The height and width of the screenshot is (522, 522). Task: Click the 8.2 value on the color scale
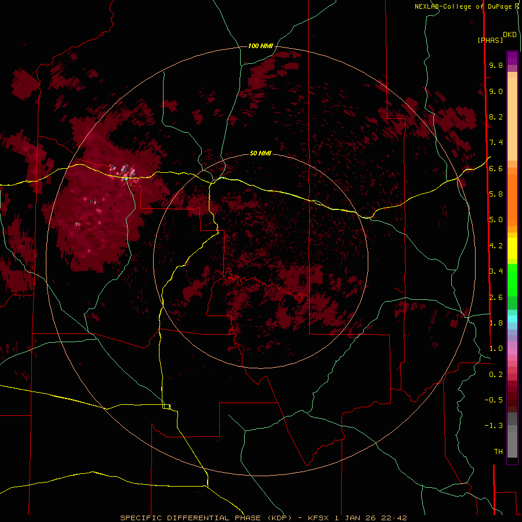(496, 117)
